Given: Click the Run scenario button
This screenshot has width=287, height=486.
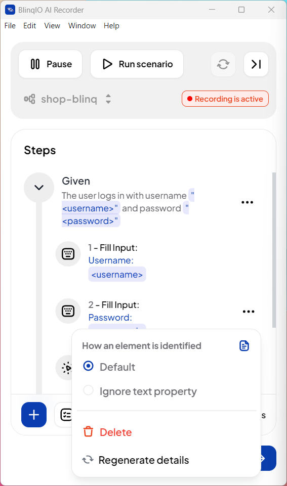Looking at the screenshot, I should [137, 64].
